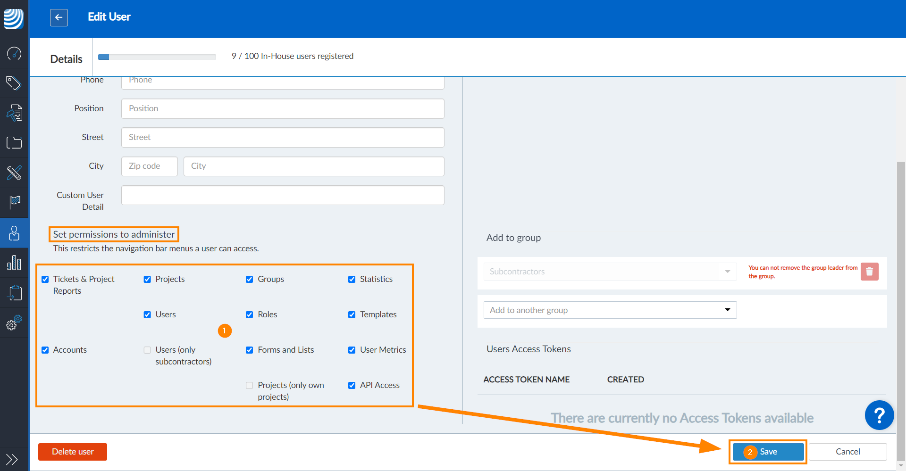Open the projects folder sidebar icon

click(x=14, y=142)
